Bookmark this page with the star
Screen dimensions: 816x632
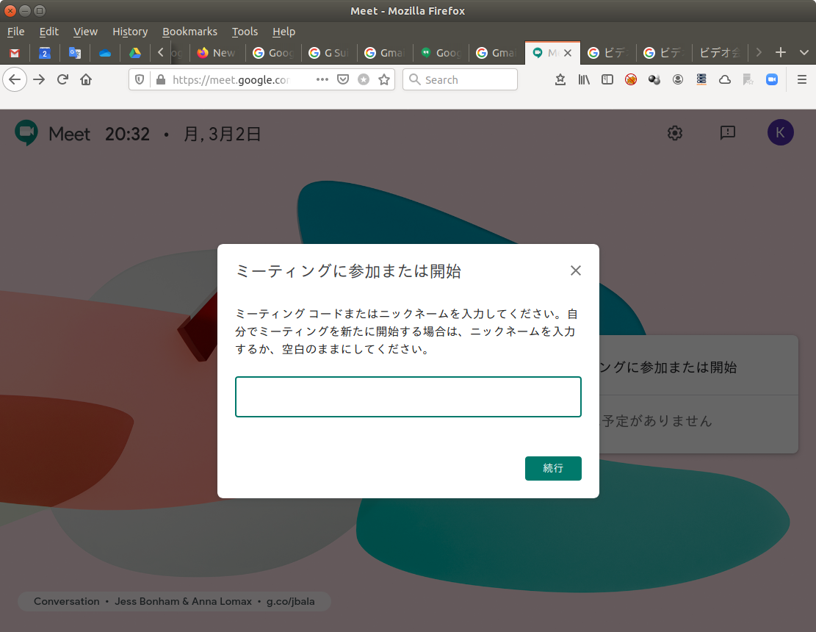(383, 79)
